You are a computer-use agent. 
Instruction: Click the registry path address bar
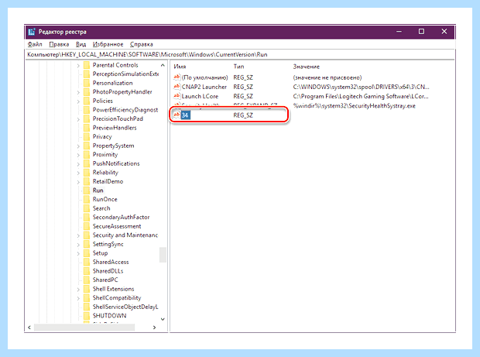coord(240,54)
